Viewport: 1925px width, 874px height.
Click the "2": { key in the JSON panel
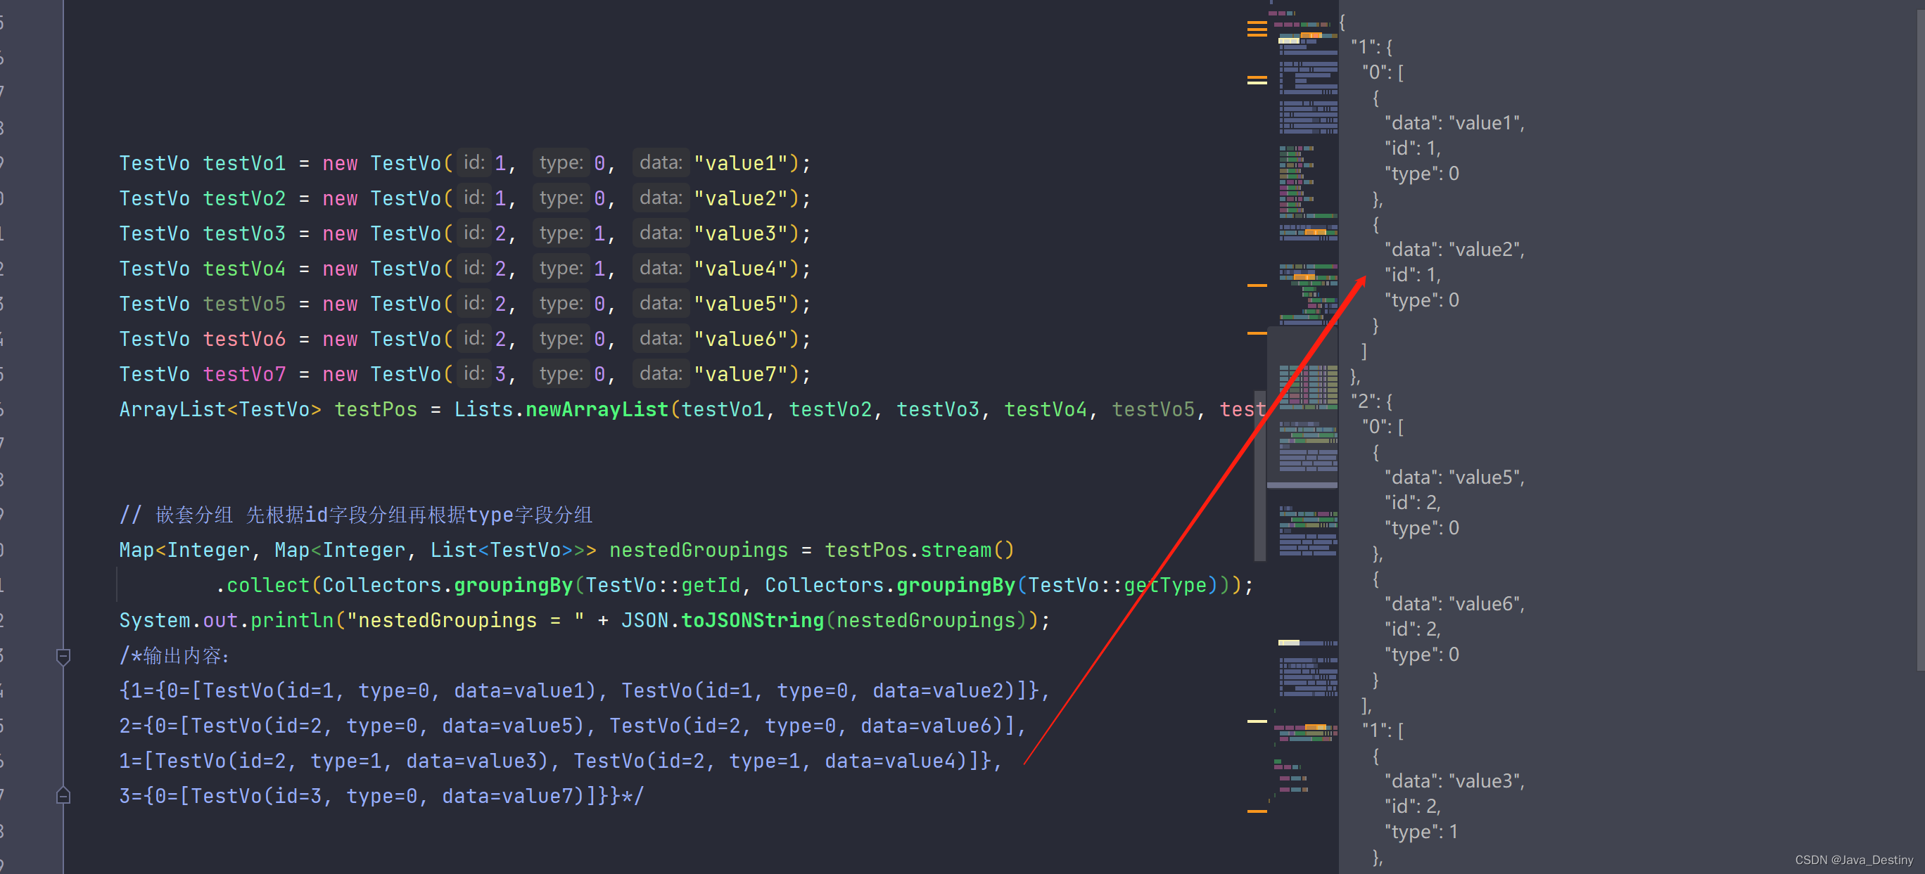pyautogui.click(x=1371, y=401)
